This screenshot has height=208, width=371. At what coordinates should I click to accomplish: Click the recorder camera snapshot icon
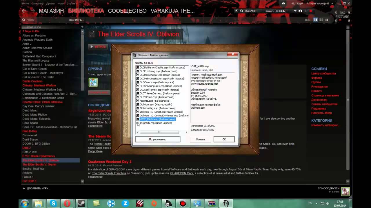pos(300,11)
